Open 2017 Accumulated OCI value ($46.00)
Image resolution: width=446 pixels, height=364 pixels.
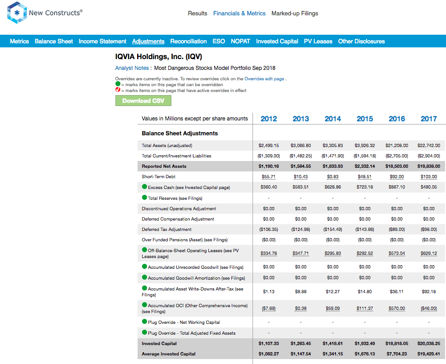tap(429, 308)
